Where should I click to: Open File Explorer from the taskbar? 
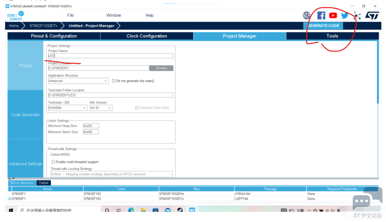143,210
